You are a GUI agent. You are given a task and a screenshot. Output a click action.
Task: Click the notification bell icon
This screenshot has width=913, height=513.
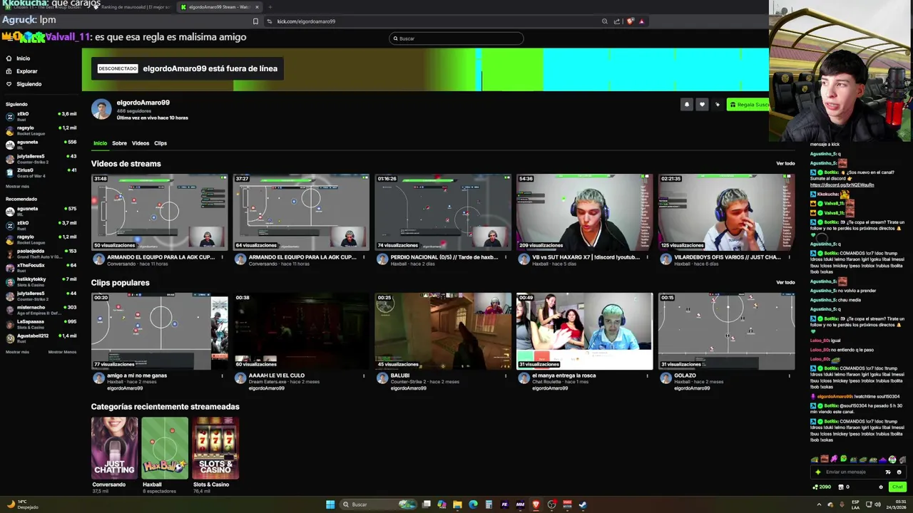coord(687,105)
